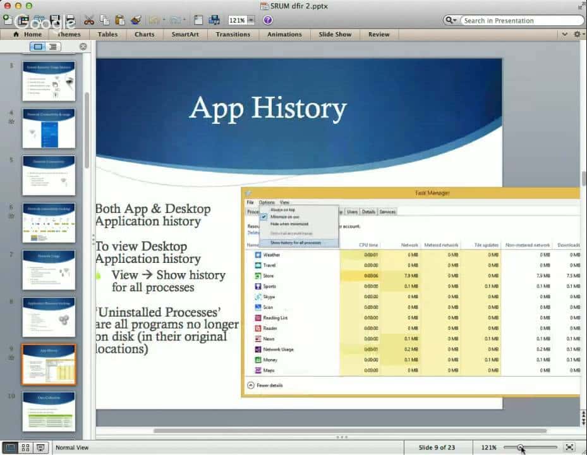Start Slide Show from status bar icon
Screen dimensions: 587x455
tap(41, 447)
